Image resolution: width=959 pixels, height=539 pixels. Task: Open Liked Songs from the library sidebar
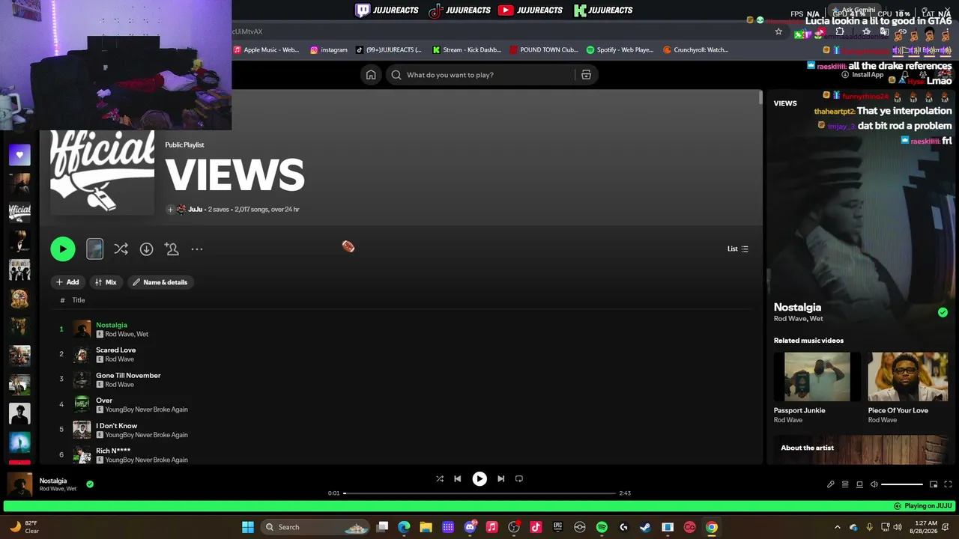(x=19, y=155)
